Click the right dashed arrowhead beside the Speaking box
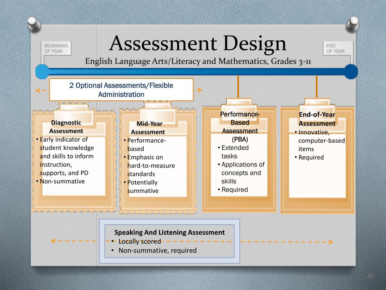 coord(331,242)
